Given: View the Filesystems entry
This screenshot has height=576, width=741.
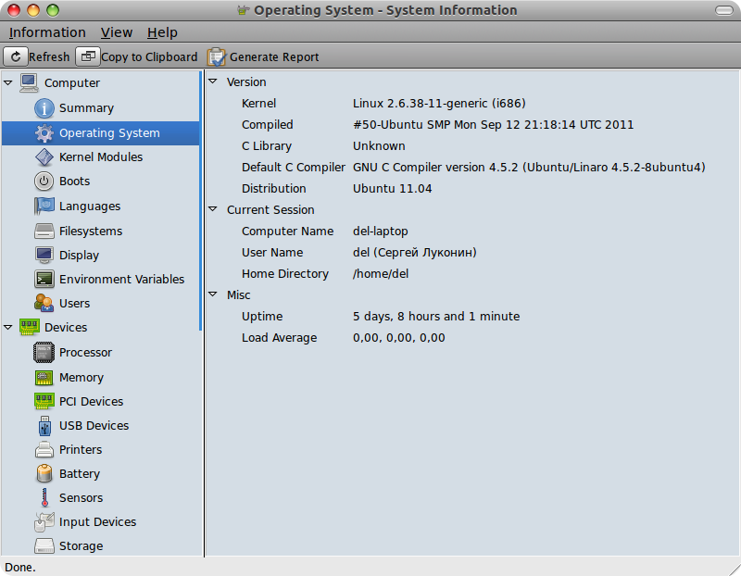Looking at the screenshot, I should coord(91,232).
